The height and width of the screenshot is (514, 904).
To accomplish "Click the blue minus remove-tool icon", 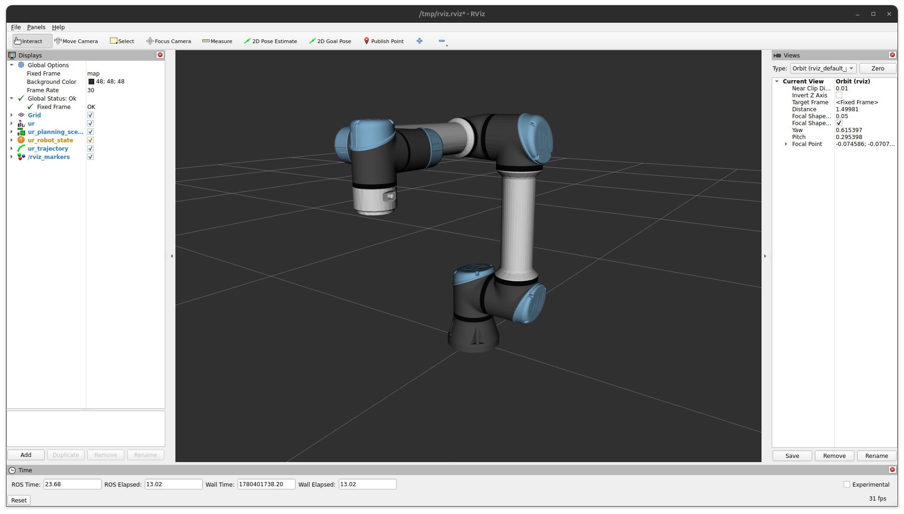I will click(442, 41).
